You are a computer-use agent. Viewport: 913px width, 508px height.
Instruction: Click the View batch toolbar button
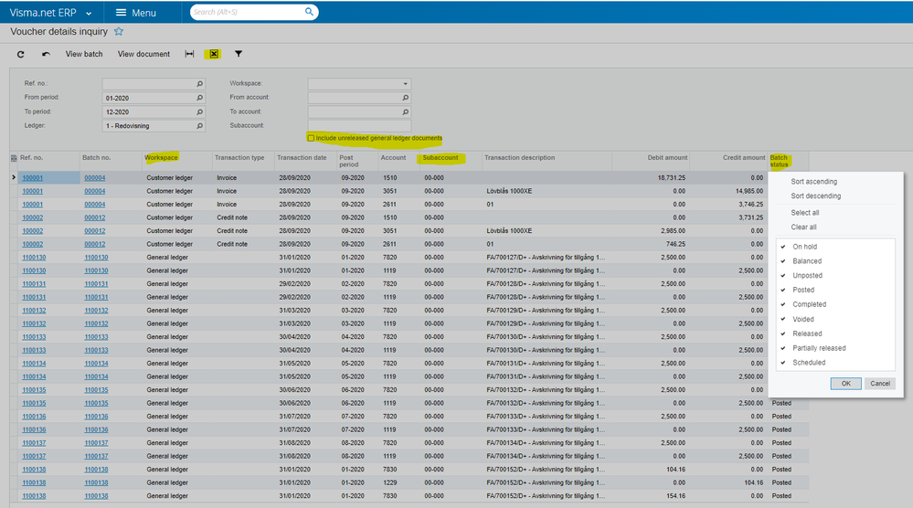coord(84,55)
